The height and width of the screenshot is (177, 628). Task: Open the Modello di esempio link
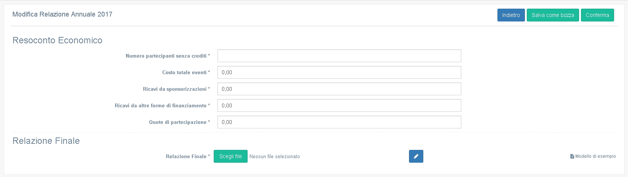click(x=595, y=156)
